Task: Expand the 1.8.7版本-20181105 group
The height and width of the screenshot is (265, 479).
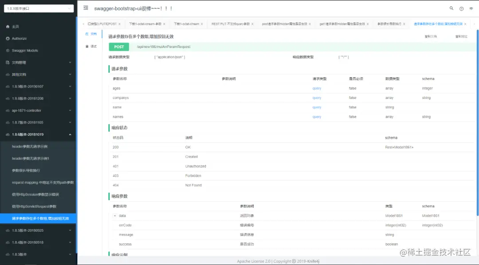Action: pyautogui.click(x=38, y=122)
